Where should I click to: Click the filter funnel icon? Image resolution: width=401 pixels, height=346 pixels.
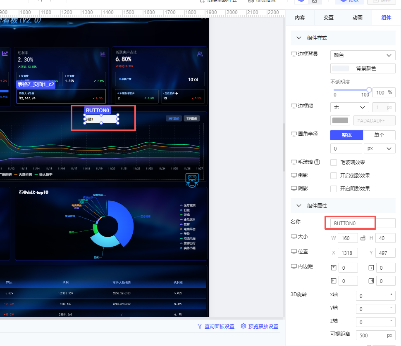(200, 326)
